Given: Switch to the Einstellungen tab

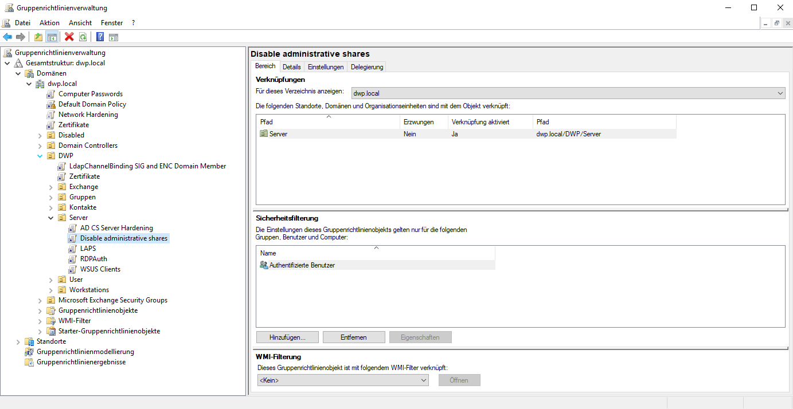Looking at the screenshot, I should pos(326,67).
